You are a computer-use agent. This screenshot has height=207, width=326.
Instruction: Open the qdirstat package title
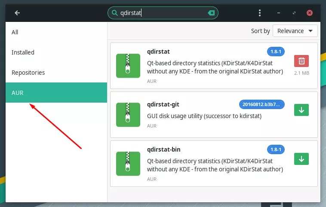coord(158,52)
